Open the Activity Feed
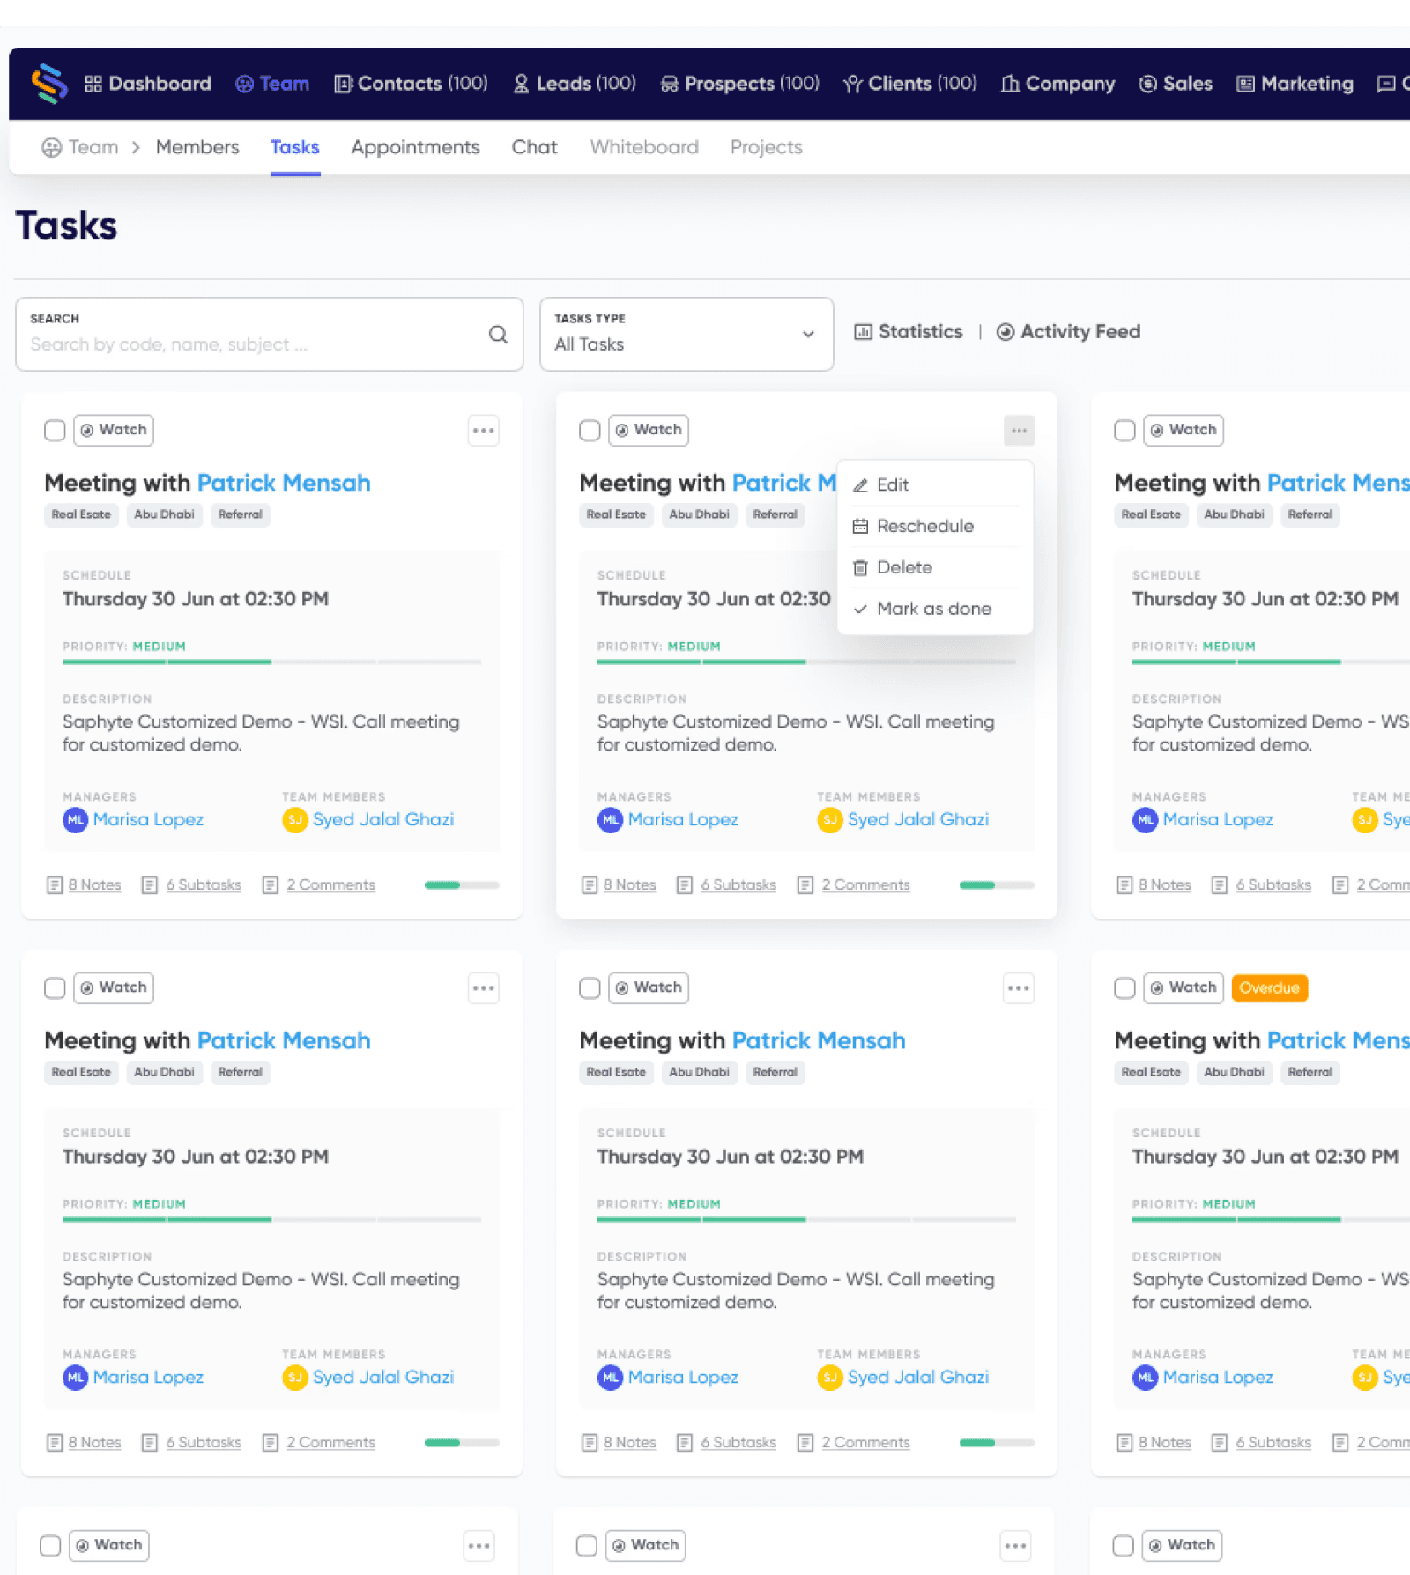This screenshot has height=1575, width=1410. pos(1068,332)
